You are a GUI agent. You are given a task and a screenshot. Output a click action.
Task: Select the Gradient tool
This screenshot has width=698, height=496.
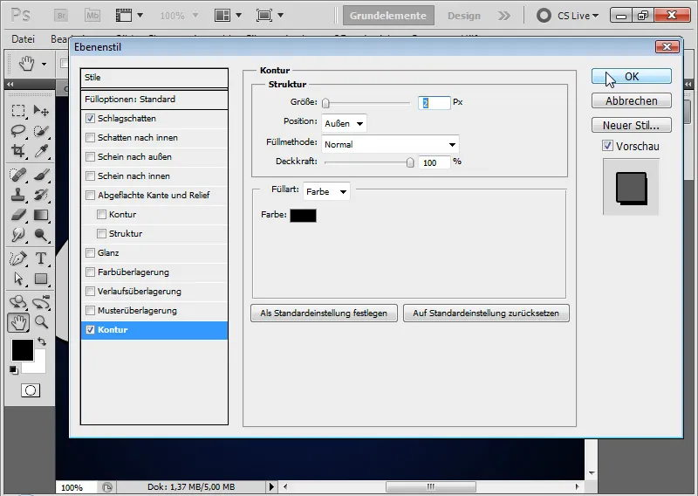point(41,215)
